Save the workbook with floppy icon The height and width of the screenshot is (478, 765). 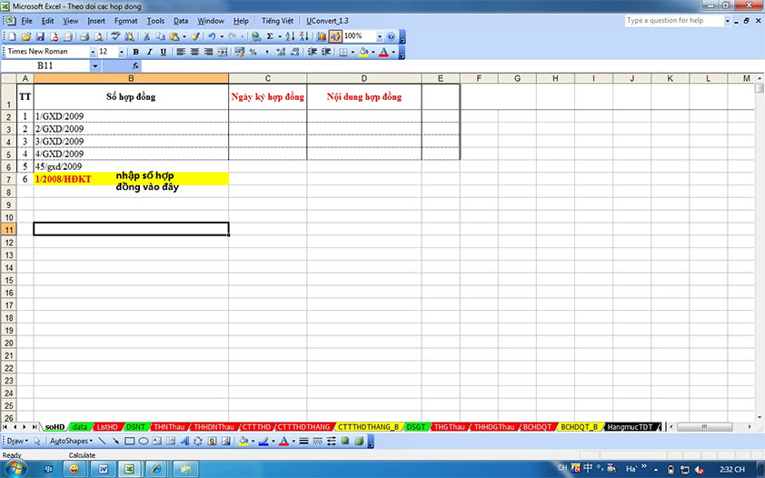click(40, 36)
